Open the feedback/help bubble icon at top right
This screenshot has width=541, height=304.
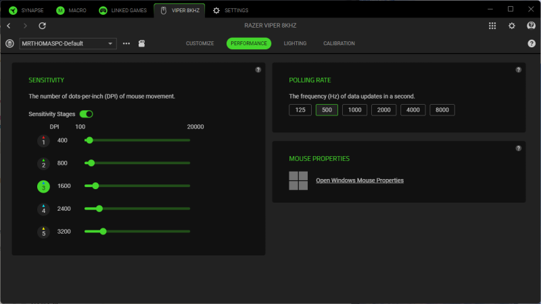[x=531, y=26]
